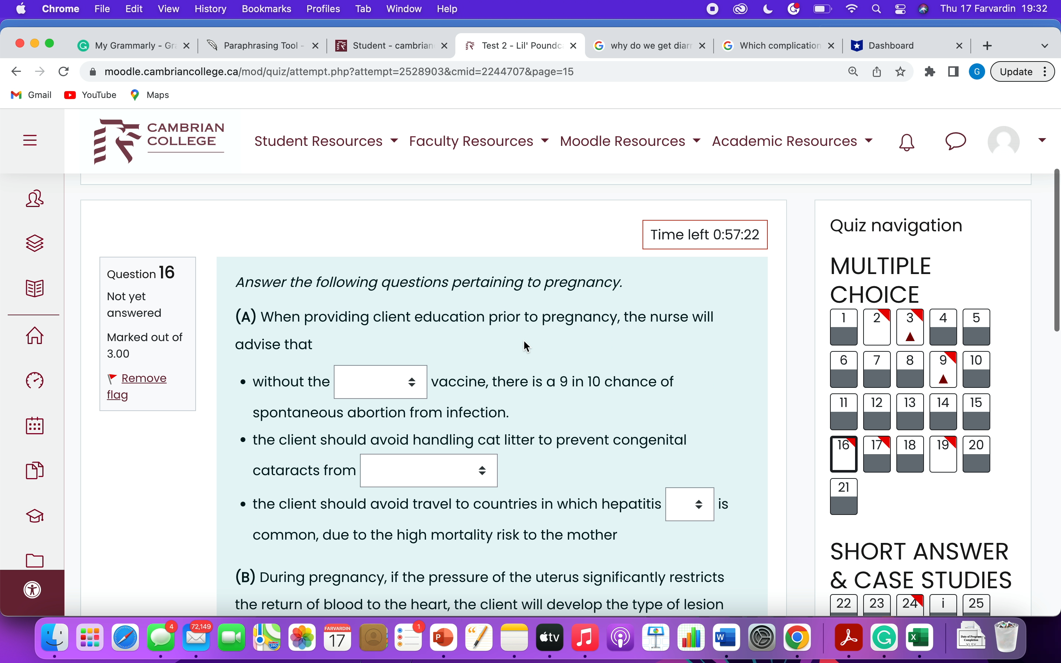Open the hamburger side menu
Image resolution: width=1061 pixels, height=663 pixels.
[30, 140]
